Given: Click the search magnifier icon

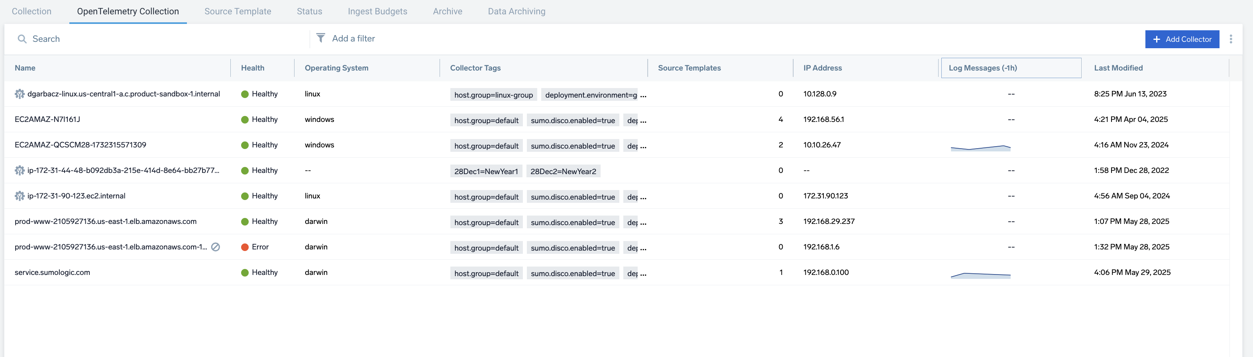Looking at the screenshot, I should 22,39.
